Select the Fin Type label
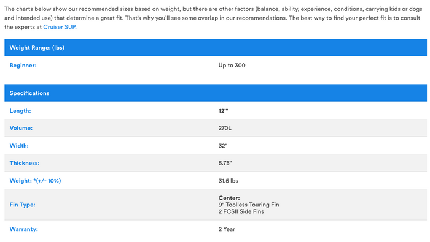 pos(23,205)
